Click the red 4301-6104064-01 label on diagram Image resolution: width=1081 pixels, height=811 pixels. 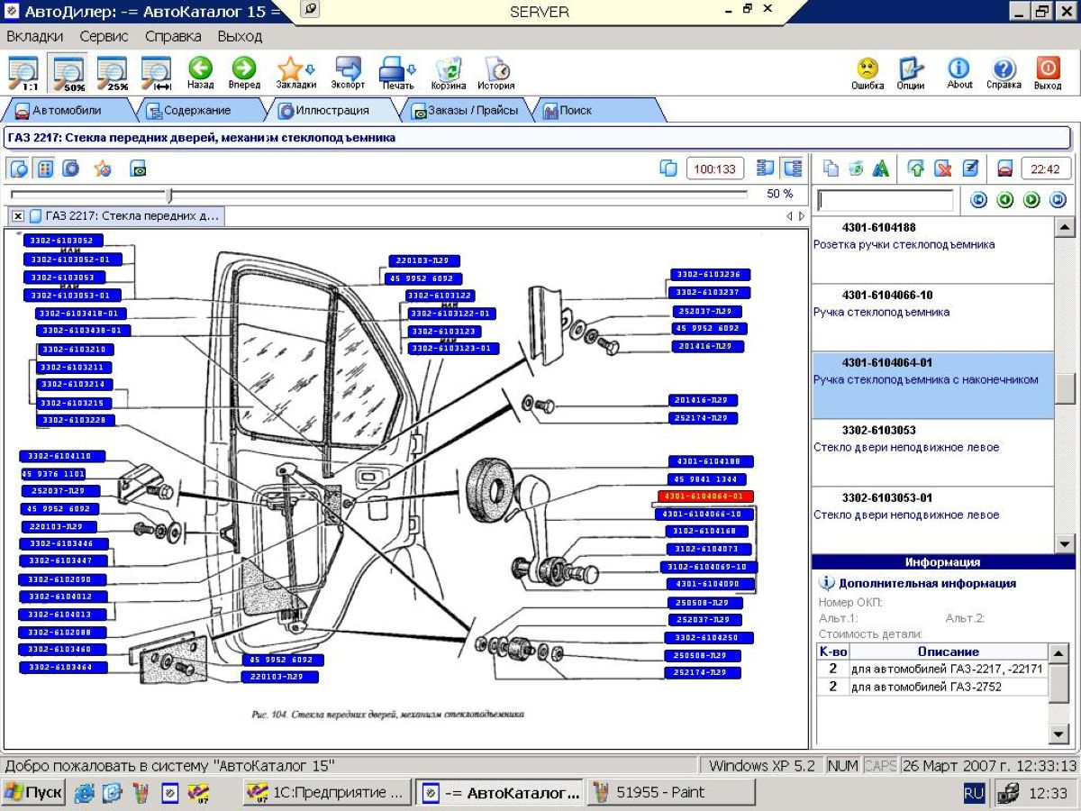[x=705, y=497]
